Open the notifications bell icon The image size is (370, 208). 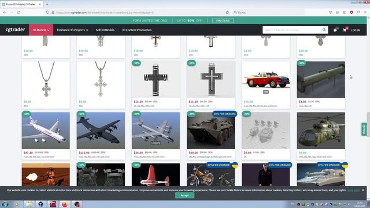pos(335,30)
